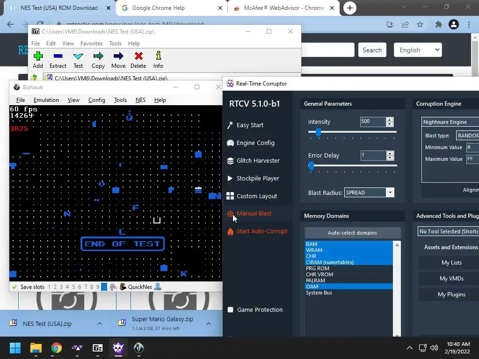This screenshot has width=479, height=359.
Task: Open the Bizhawk Emulation menu
Action: pyautogui.click(x=46, y=100)
